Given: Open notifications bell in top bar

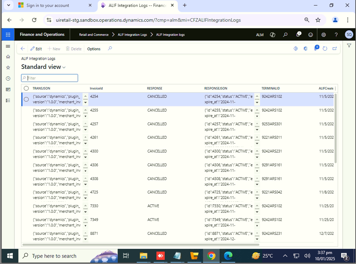Looking at the screenshot, I should 298,35.
